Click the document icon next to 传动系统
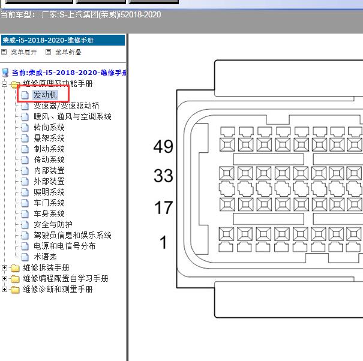363x361 pixels. tap(25, 160)
